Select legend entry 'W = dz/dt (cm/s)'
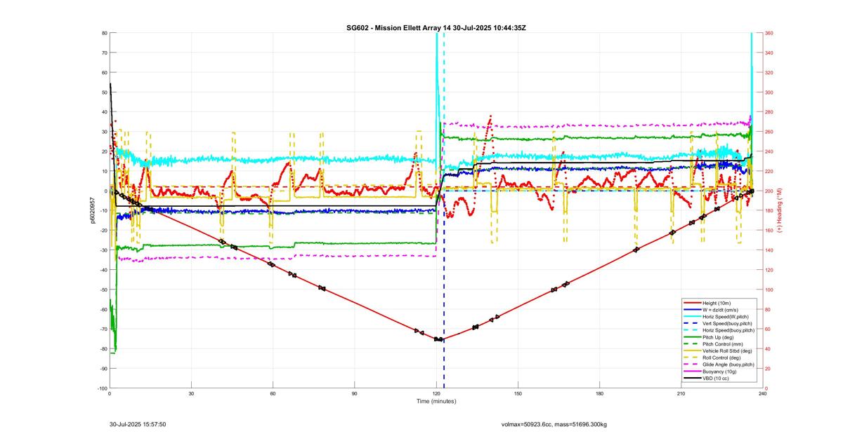 (x=721, y=309)
